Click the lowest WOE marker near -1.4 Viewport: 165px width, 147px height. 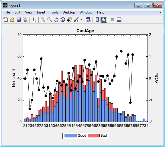[x=30, y=109]
